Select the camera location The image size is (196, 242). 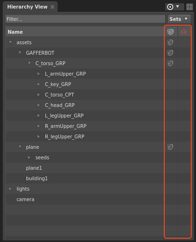coord(26,199)
